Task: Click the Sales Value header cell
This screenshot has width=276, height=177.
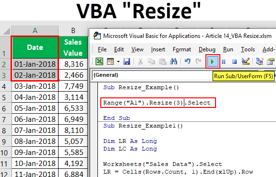Action: click(73, 47)
